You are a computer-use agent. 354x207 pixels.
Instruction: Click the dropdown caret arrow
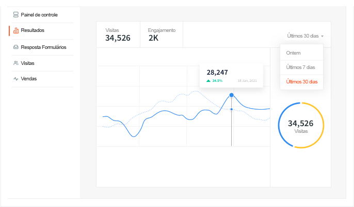point(322,36)
